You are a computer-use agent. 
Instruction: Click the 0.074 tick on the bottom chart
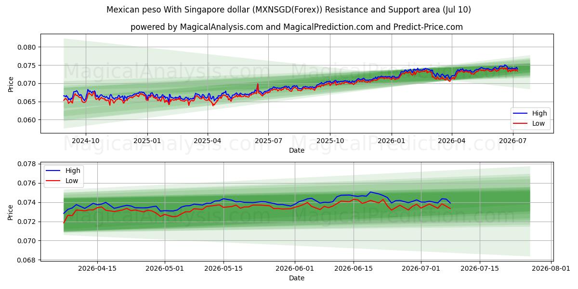pyautogui.click(x=26, y=202)
